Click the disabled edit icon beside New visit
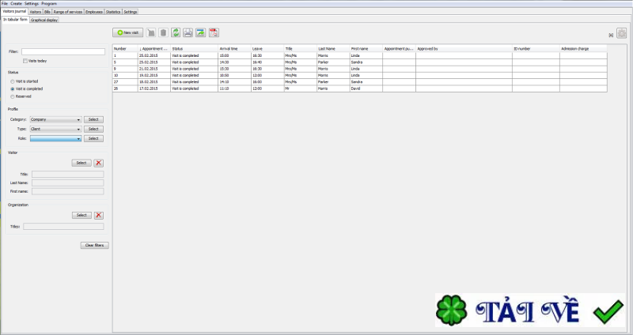The image size is (633, 335). pos(151,32)
